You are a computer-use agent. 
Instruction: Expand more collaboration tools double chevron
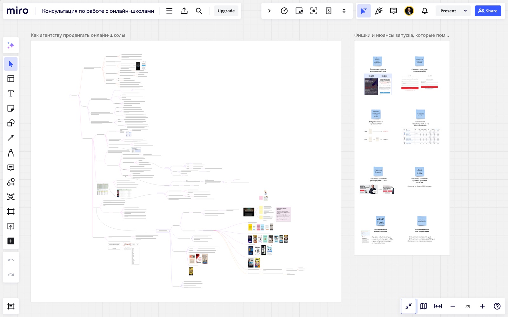point(344,11)
